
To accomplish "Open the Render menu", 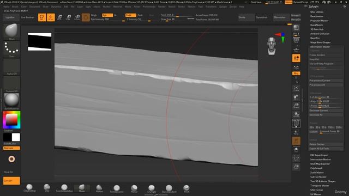I will (x=162, y=7).
